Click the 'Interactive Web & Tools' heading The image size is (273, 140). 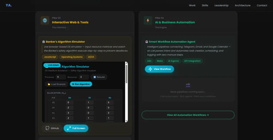70,22
